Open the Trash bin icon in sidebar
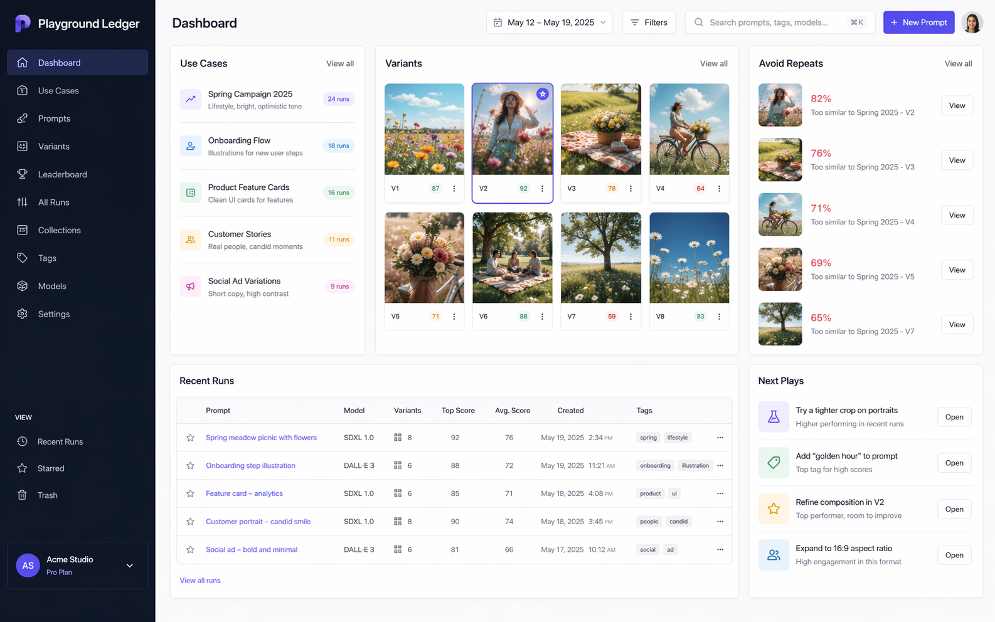 point(23,495)
